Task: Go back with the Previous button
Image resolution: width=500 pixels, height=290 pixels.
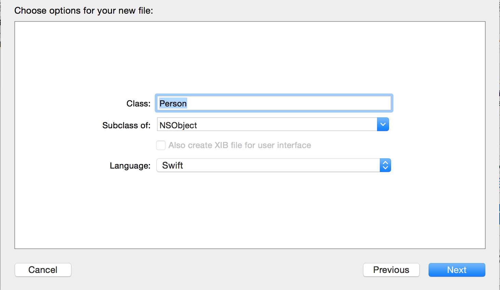Action: pyautogui.click(x=391, y=270)
